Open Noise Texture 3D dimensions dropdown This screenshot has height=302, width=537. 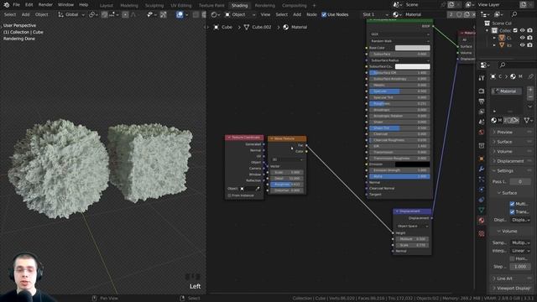pyautogui.click(x=287, y=159)
